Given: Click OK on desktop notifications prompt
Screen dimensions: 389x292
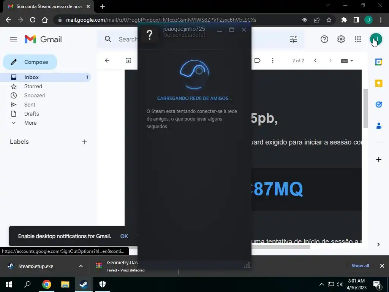Looking at the screenshot, I should (124, 236).
